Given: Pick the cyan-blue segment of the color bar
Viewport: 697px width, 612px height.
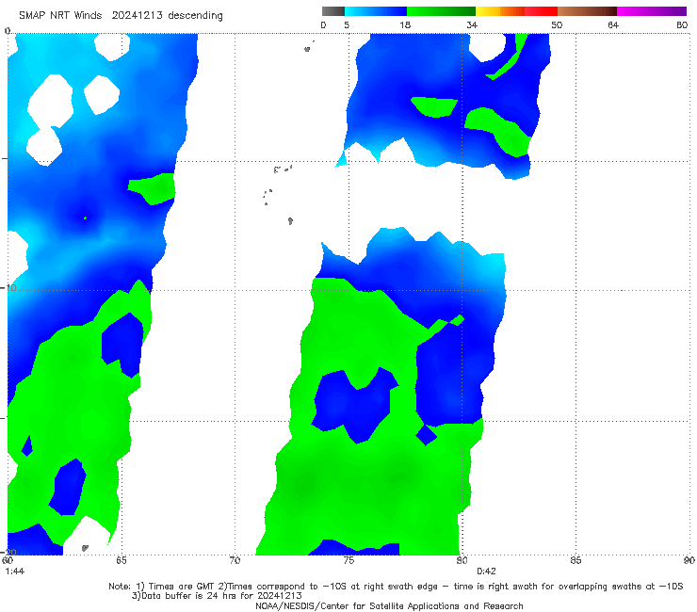Looking at the screenshot, I should point(376,11).
